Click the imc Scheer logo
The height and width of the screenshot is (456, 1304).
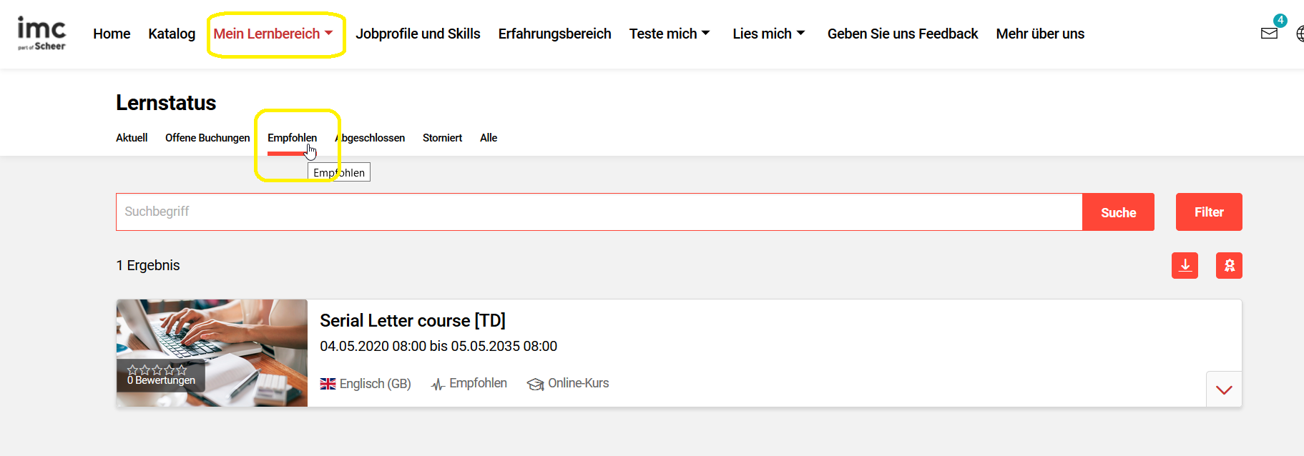click(x=41, y=34)
